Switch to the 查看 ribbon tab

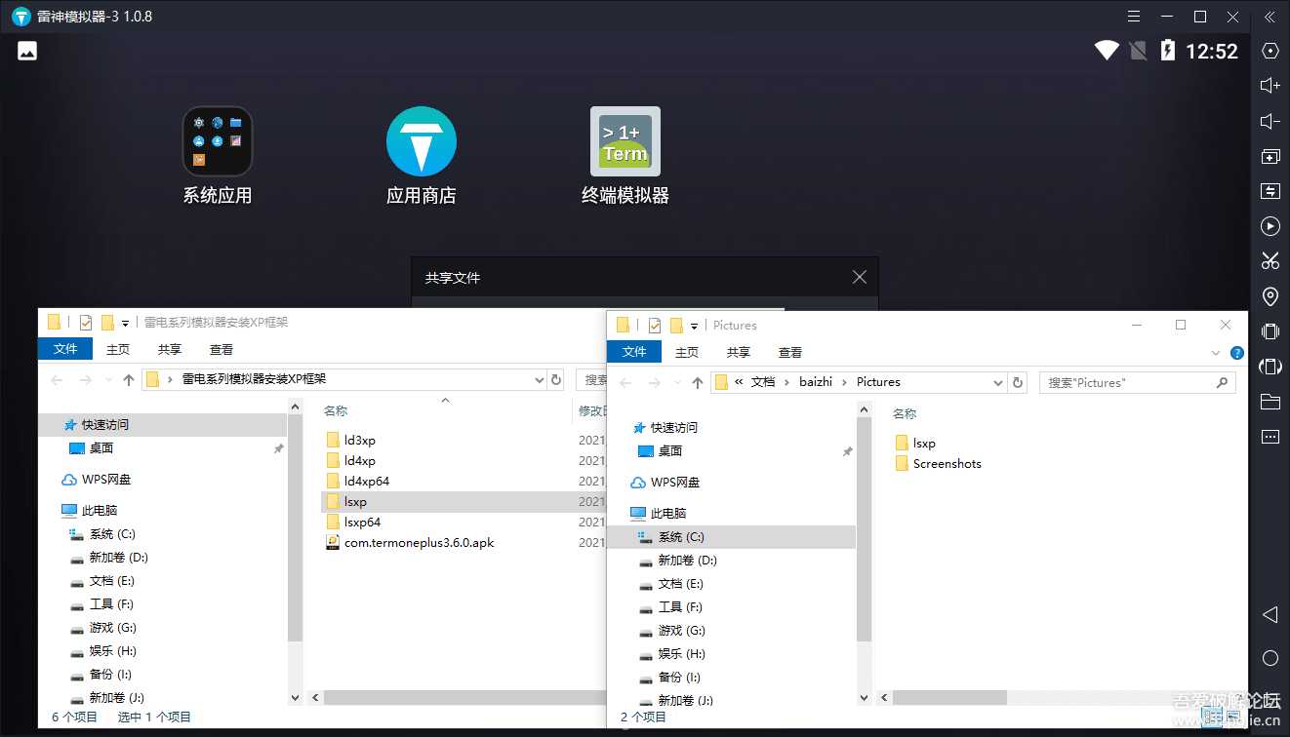pyautogui.click(x=789, y=351)
